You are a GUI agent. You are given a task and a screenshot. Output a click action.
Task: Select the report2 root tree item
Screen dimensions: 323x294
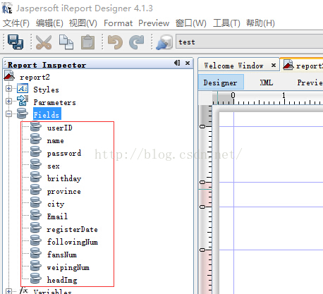click(x=35, y=77)
